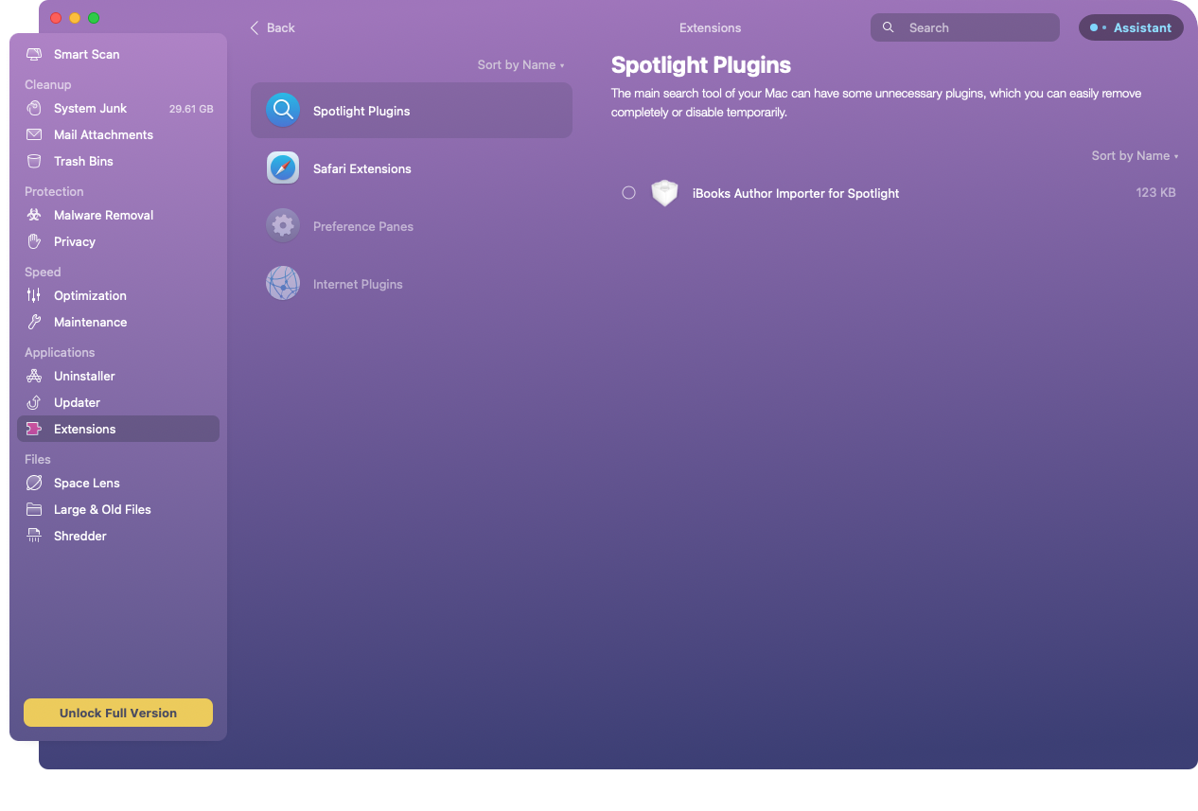Click the search magnifier icon
Screen dimensions: 1198x811
[888, 27]
